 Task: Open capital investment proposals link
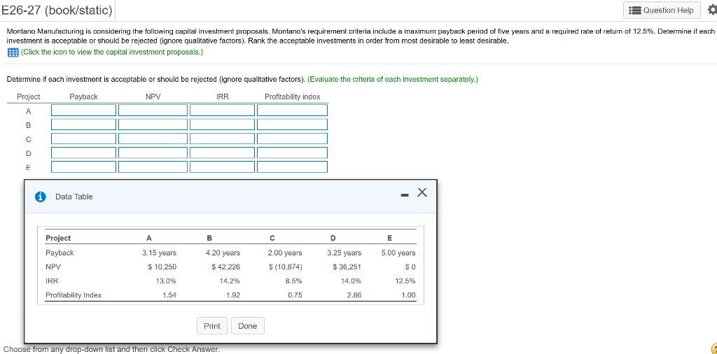pyautogui.click(x=112, y=52)
